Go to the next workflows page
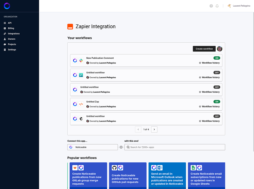 pos(154,129)
